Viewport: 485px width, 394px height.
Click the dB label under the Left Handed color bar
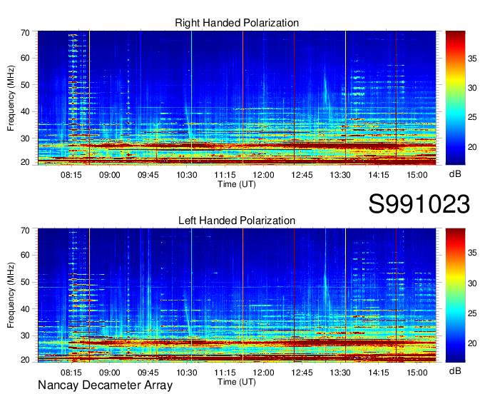pos(455,370)
